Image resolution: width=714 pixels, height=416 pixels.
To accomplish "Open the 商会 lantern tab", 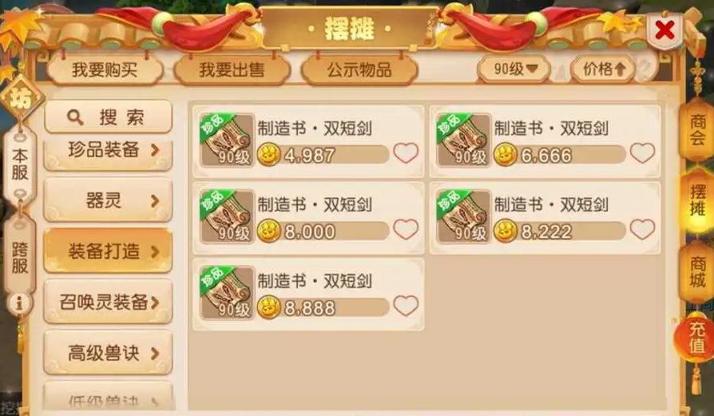I will coord(697,129).
